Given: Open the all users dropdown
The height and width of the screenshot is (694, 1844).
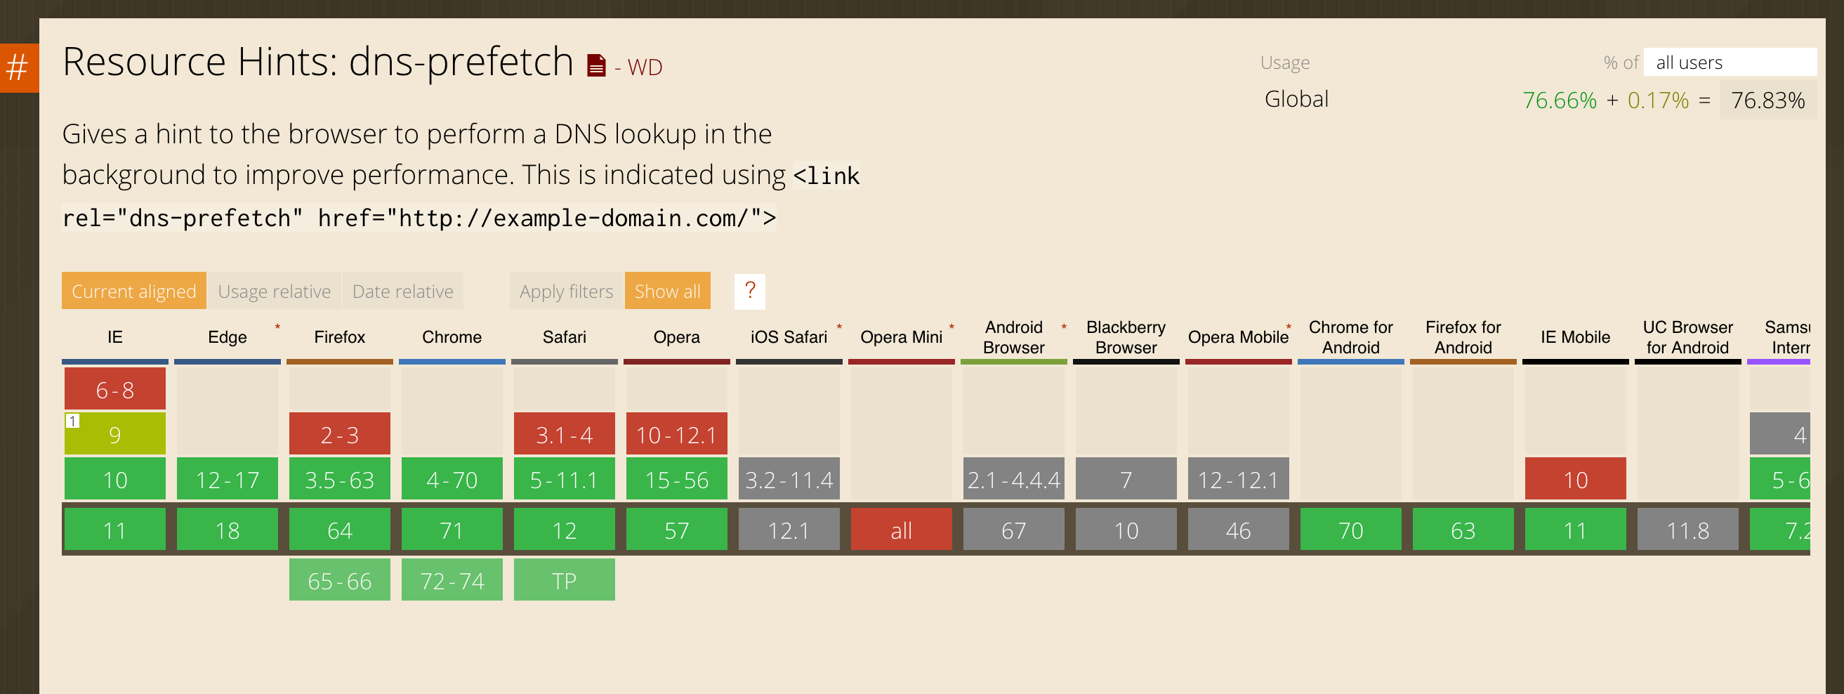Looking at the screenshot, I should point(1730,63).
